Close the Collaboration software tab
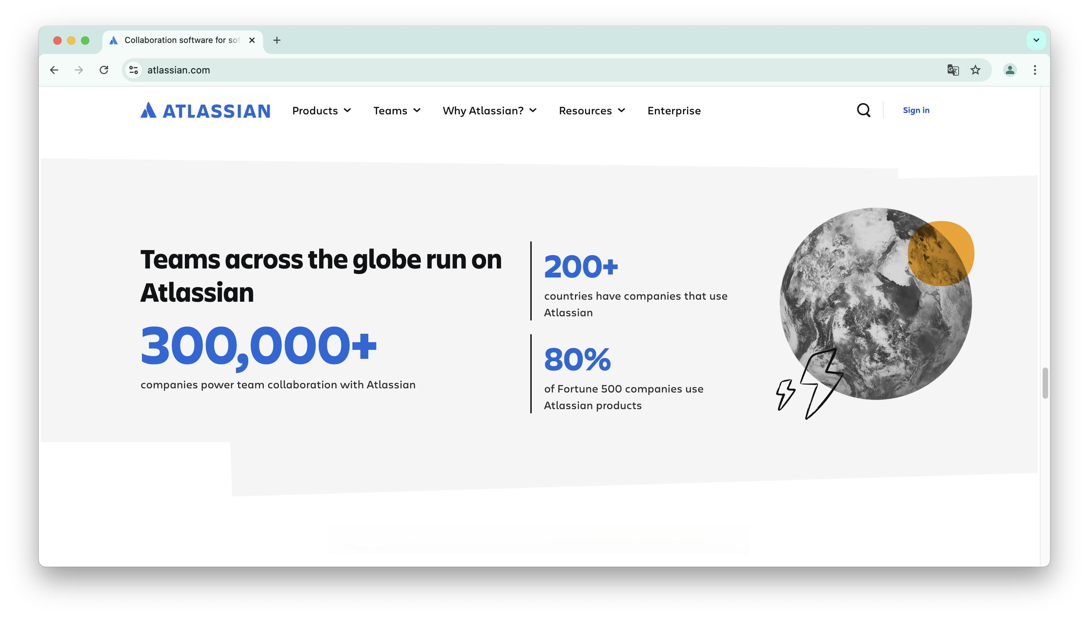Image resolution: width=1089 pixels, height=618 pixels. [252, 40]
